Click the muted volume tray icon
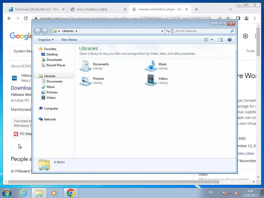 (x=237, y=193)
